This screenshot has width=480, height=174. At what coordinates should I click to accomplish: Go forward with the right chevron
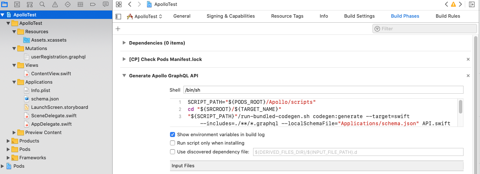pyautogui.click(x=140, y=4)
